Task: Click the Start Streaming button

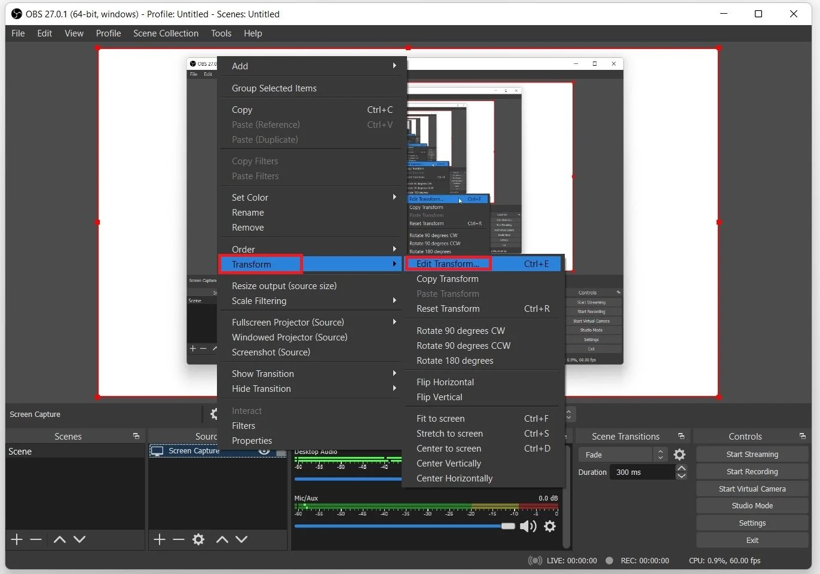Action: pos(752,454)
